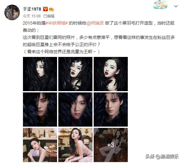This screenshot has height=163, width=183.
Task: Click the 已编辑 edited label
Action: click(49, 16)
